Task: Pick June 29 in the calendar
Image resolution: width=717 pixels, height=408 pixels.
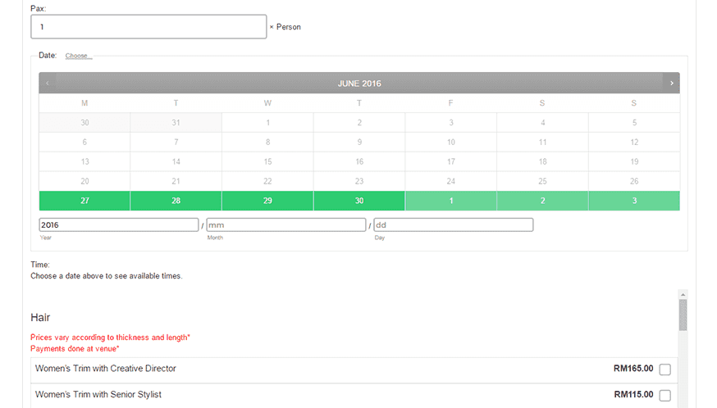Action: click(x=267, y=201)
